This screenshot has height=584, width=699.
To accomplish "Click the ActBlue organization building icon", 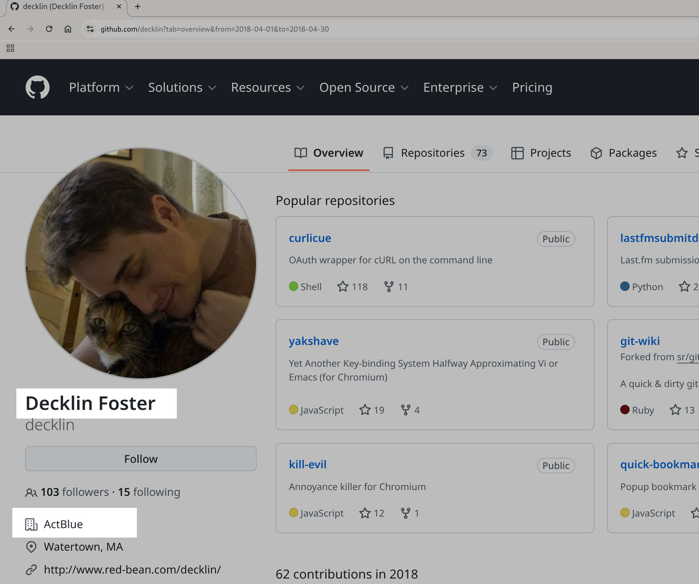I will [31, 524].
